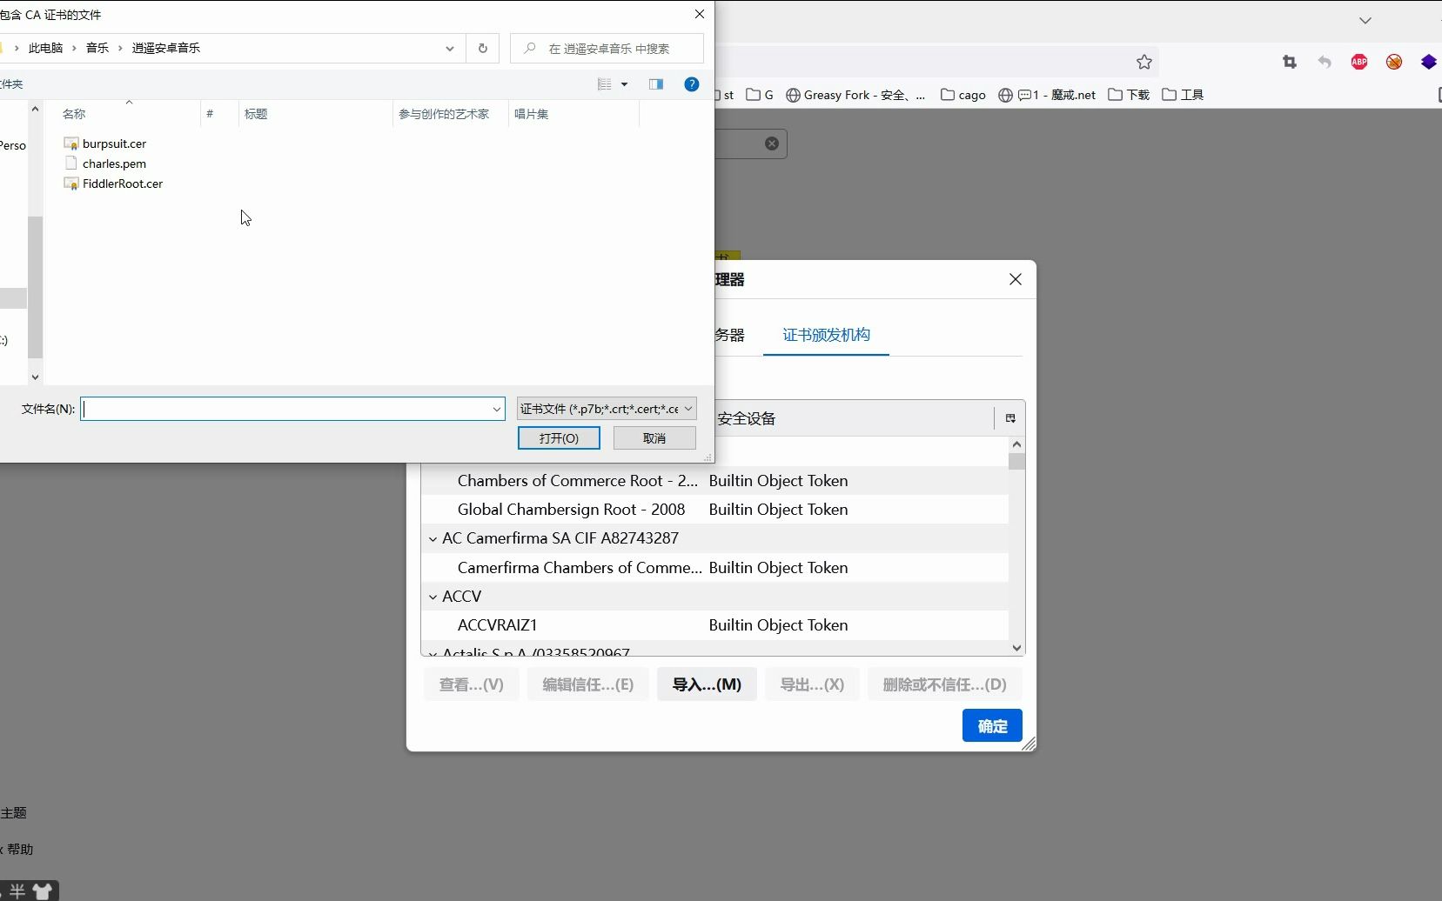This screenshot has width=1442, height=901.
Task: Open the 下载 bookmarks folder
Action: pyautogui.click(x=1129, y=95)
